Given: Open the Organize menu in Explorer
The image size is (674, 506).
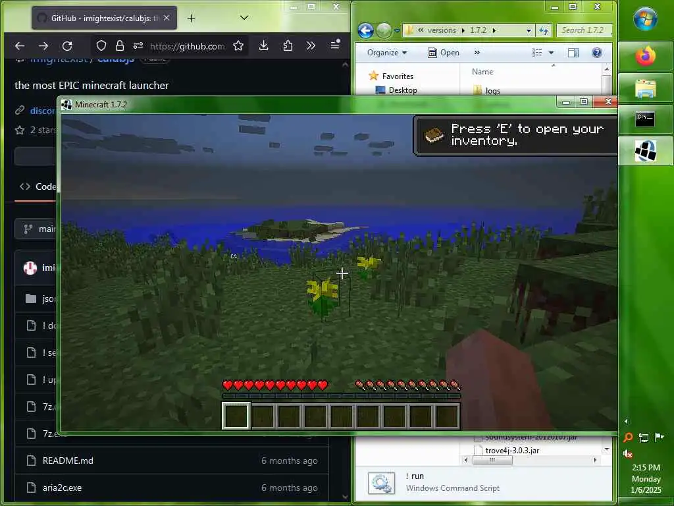Looking at the screenshot, I should [x=387, y=53].
